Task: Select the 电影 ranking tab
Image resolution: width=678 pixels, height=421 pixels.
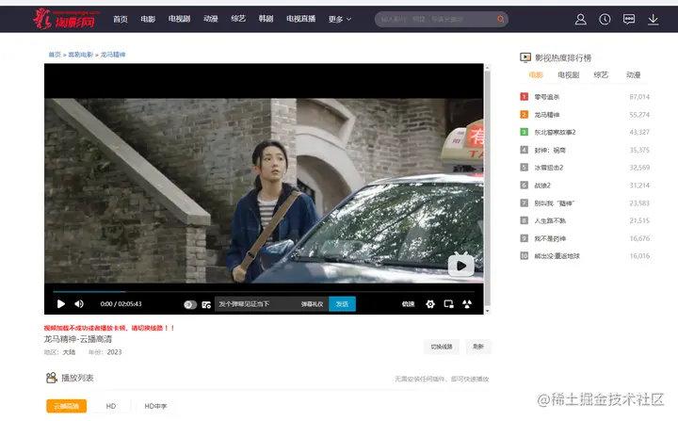Action: point(536,74)
